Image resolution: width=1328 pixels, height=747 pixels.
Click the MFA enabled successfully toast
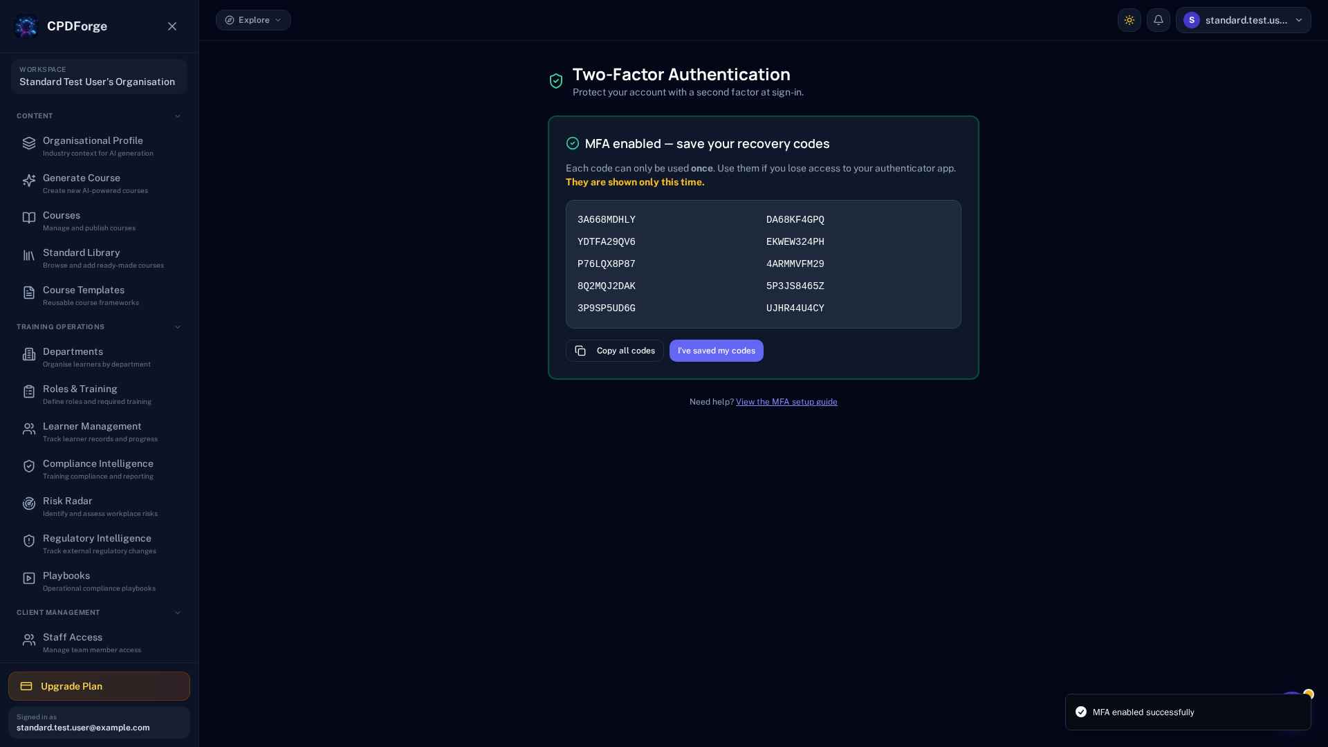[1188, 712]
